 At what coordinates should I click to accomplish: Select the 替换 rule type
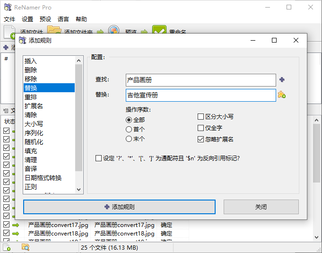(x=49, y=87)
